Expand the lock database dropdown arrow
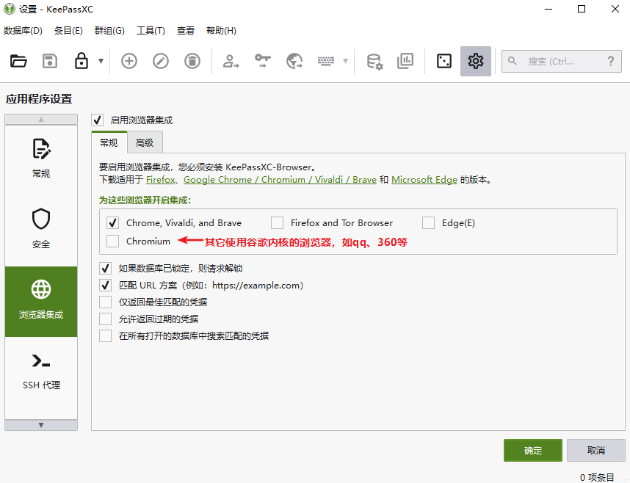630x483 pixels. (x=101, y=61)
